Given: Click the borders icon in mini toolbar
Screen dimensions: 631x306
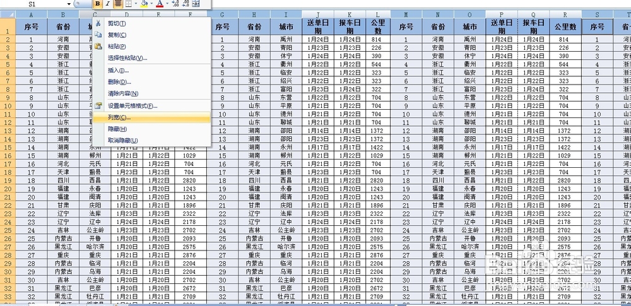Looking at the screenshot, I should (128, 4).
